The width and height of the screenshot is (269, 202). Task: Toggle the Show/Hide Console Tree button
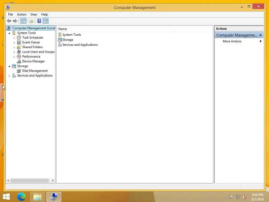click(x=23, y=21)
